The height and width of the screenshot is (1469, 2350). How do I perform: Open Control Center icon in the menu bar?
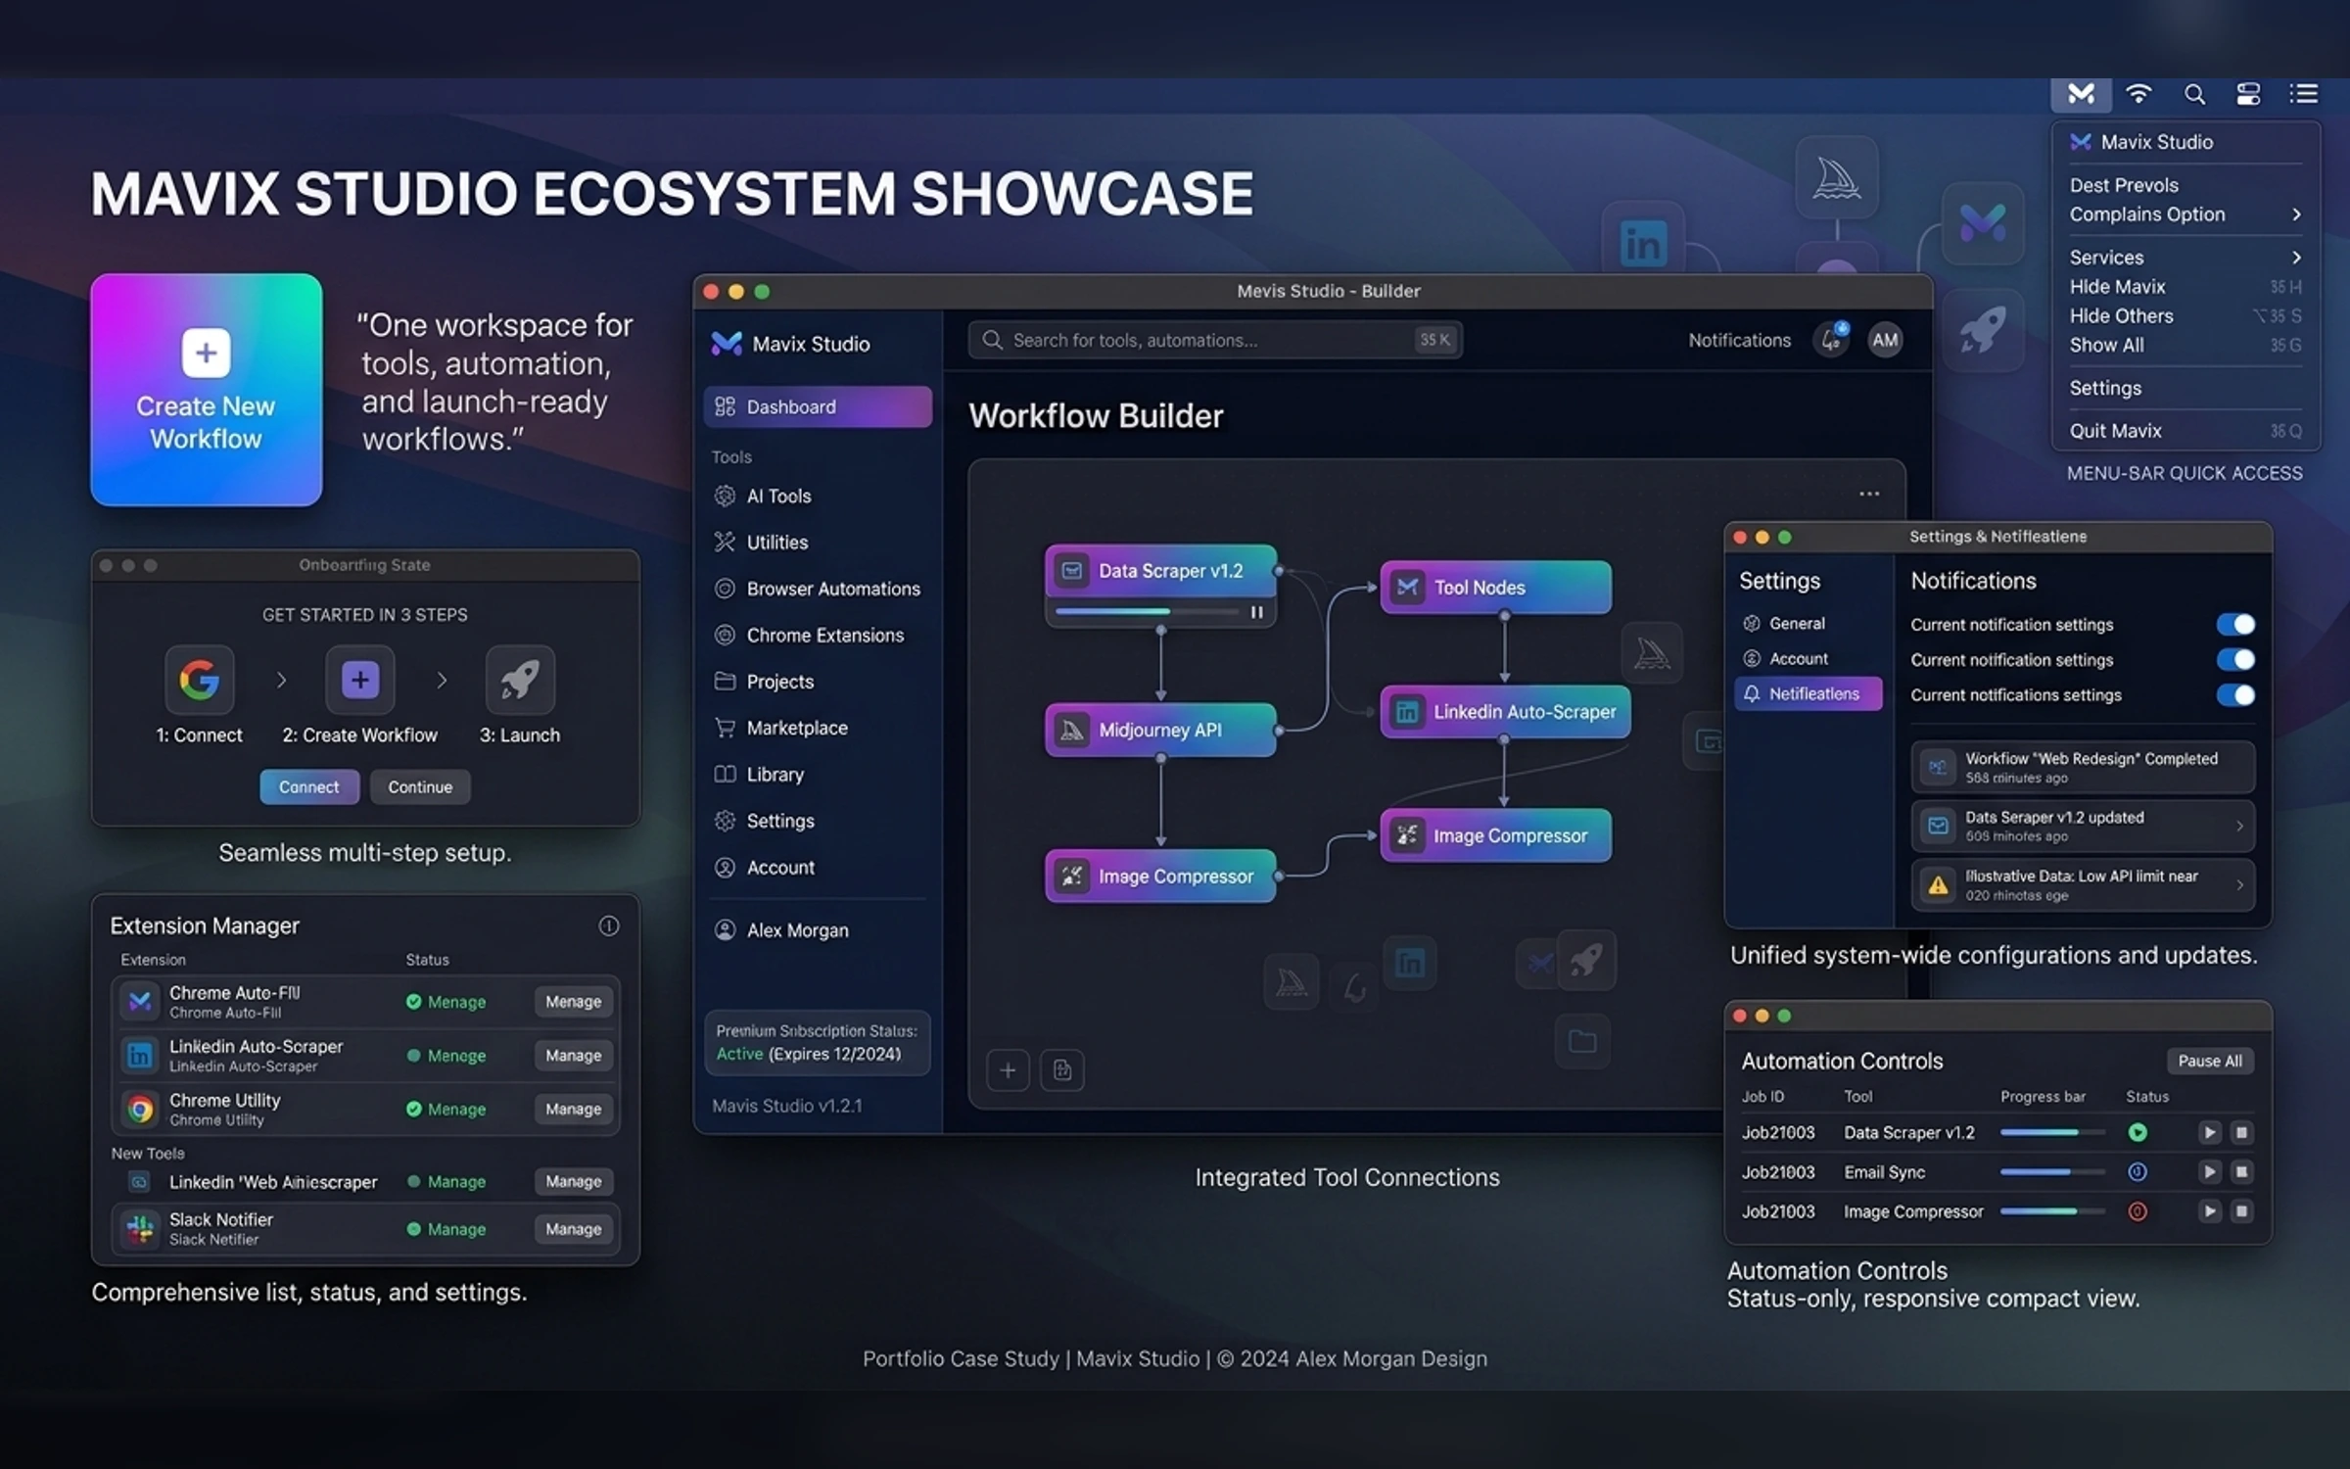2248,94
